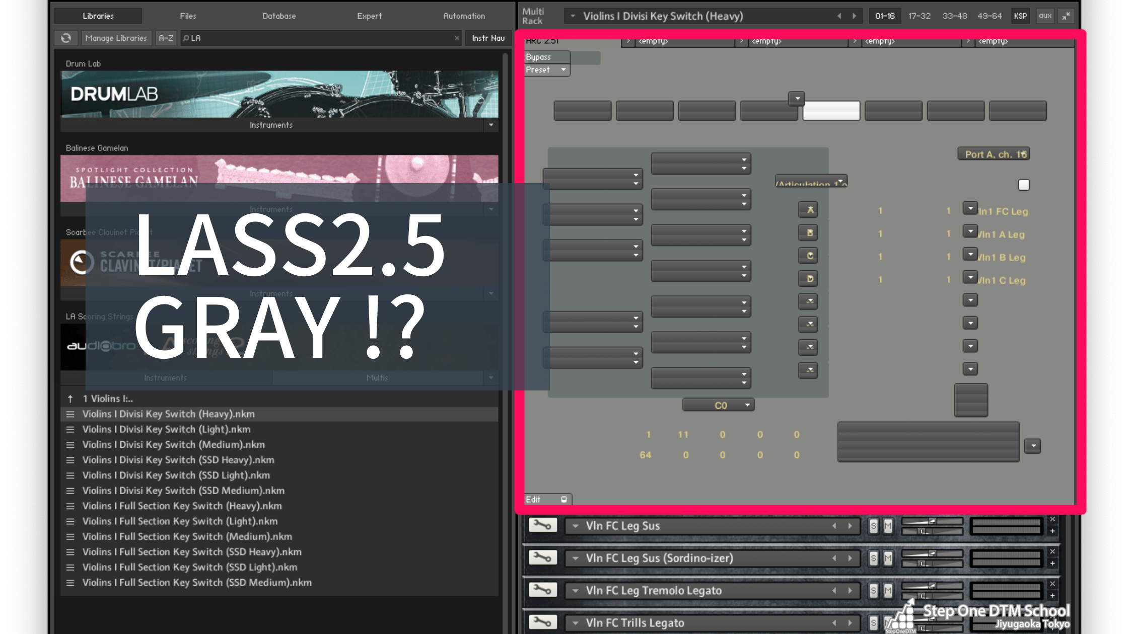
Task: Open dropdown next to Vln1 C Leg
Action: [970, 277]
